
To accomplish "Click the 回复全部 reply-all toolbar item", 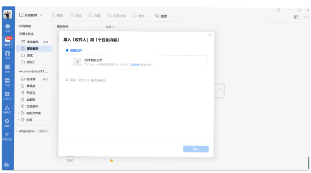I will [x=117, y=16].
